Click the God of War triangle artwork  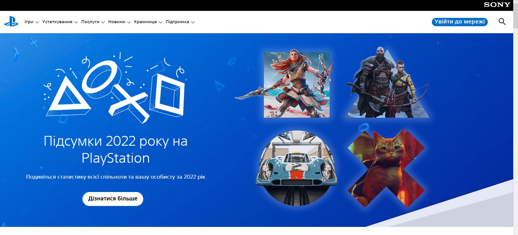pyautogui.click(x=387, y=83)
